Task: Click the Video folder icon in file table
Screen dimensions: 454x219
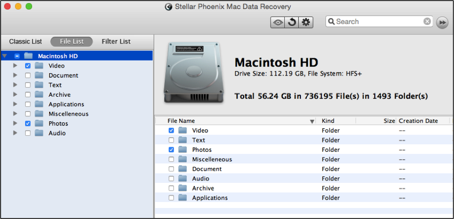Action: 183,130
